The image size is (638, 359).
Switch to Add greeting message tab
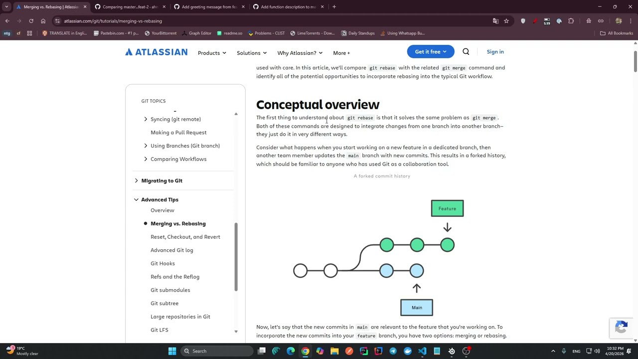point(209,7)
